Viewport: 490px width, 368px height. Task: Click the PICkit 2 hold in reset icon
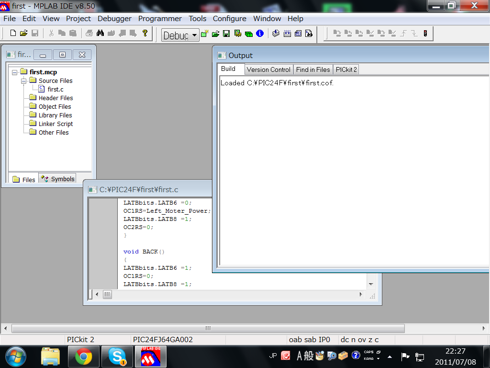click(x=414, y=33)
